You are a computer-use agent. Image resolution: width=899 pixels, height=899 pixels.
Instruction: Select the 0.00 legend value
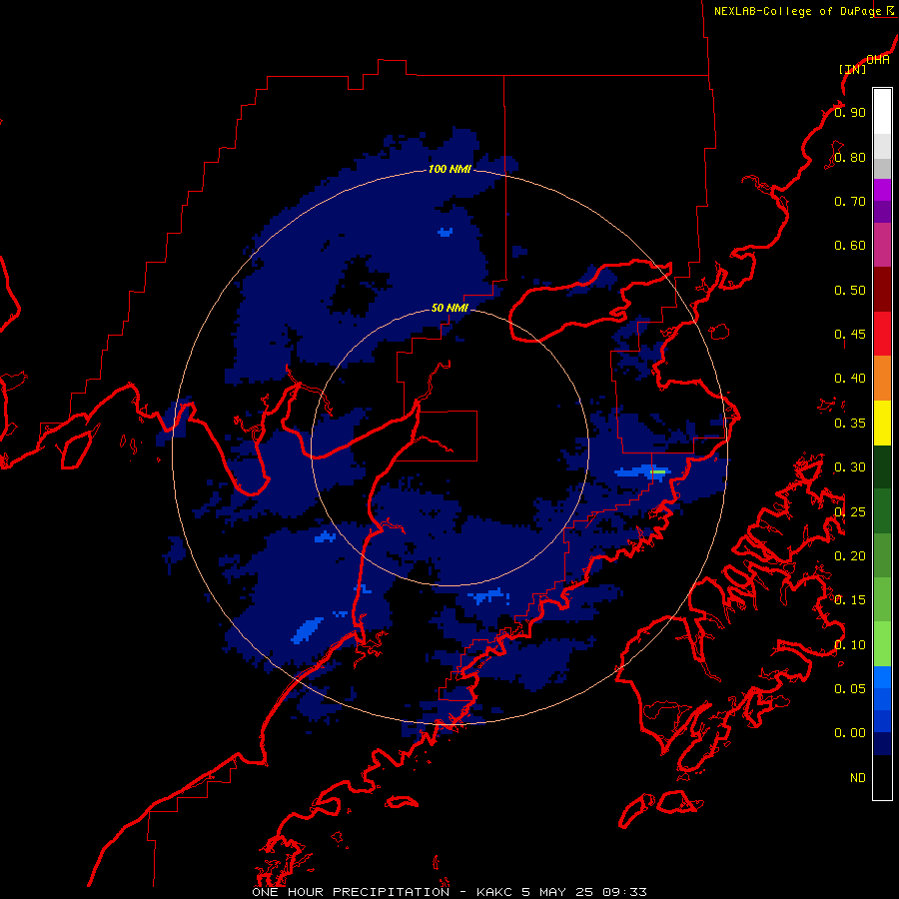click(x=850, y=733)
